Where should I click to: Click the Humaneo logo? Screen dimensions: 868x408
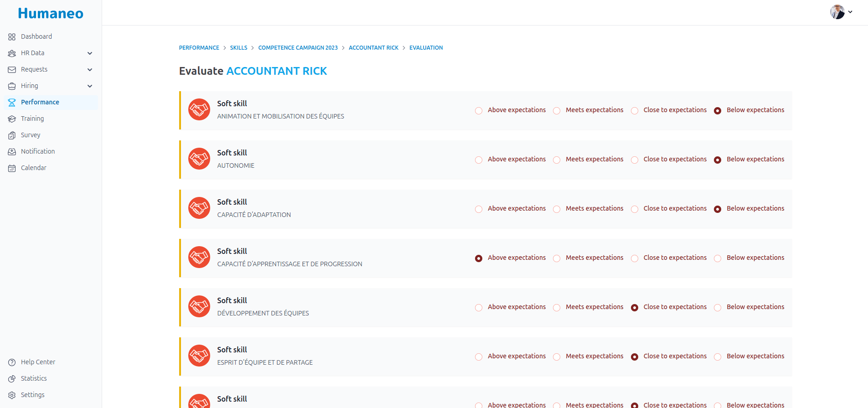tap(51, 13)
